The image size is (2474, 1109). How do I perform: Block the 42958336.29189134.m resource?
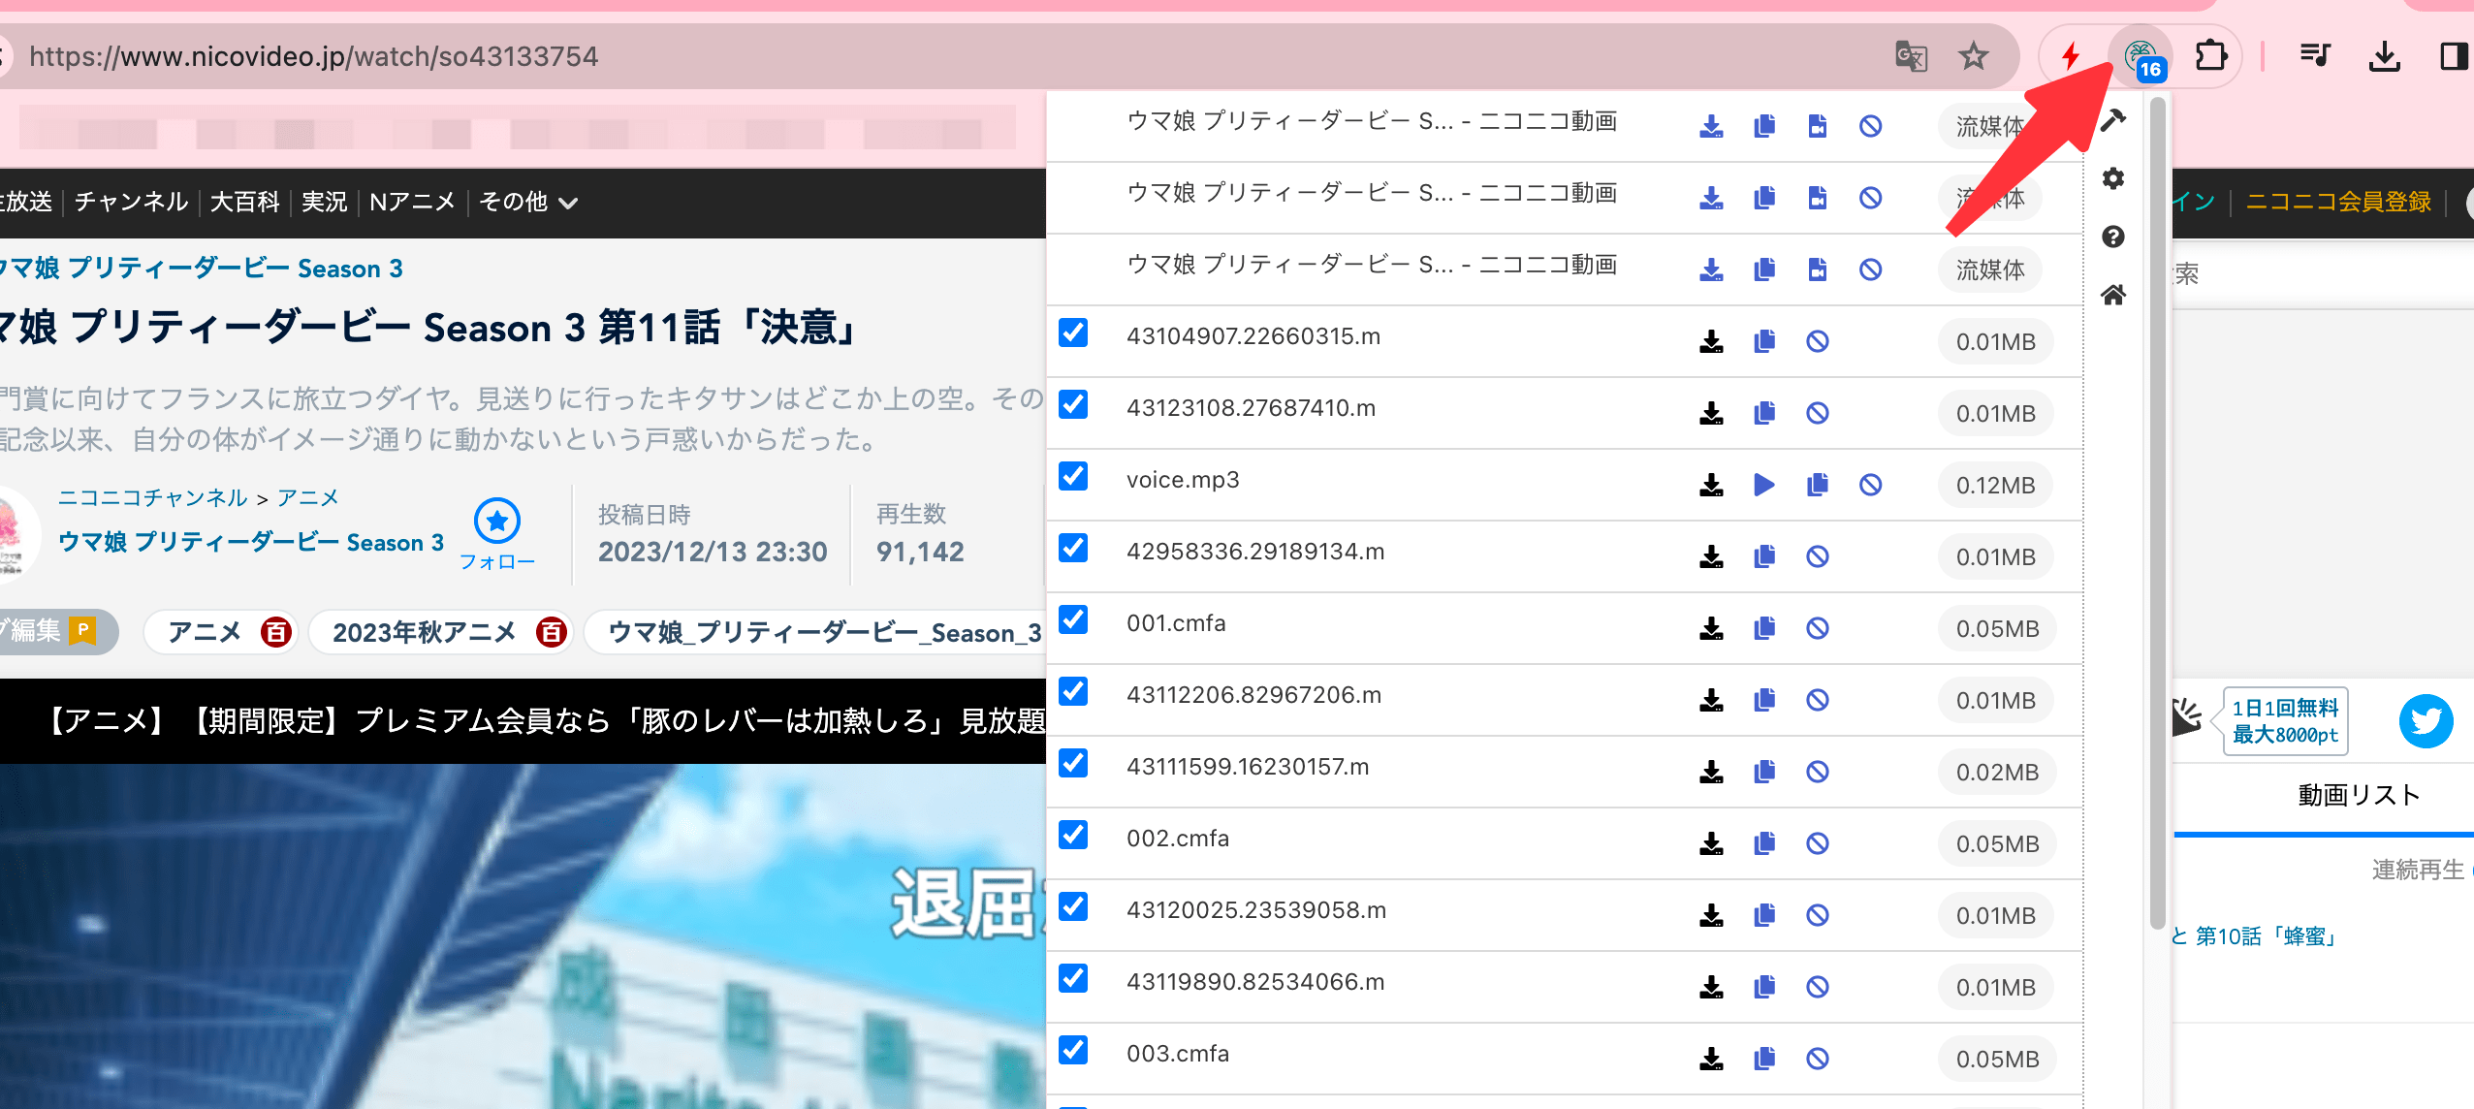[1818, 556]
